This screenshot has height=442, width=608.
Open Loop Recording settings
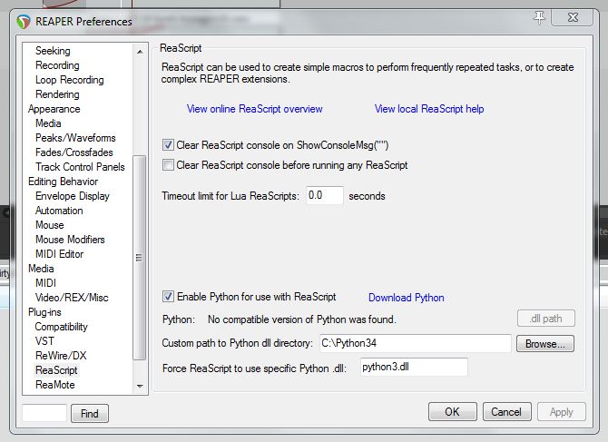(69, 80)
